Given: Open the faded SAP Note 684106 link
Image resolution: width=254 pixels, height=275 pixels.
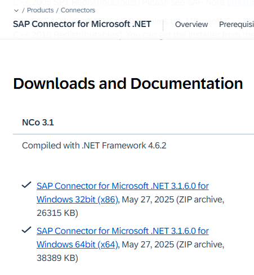Looking at the screenshot, I should (240, 3).
